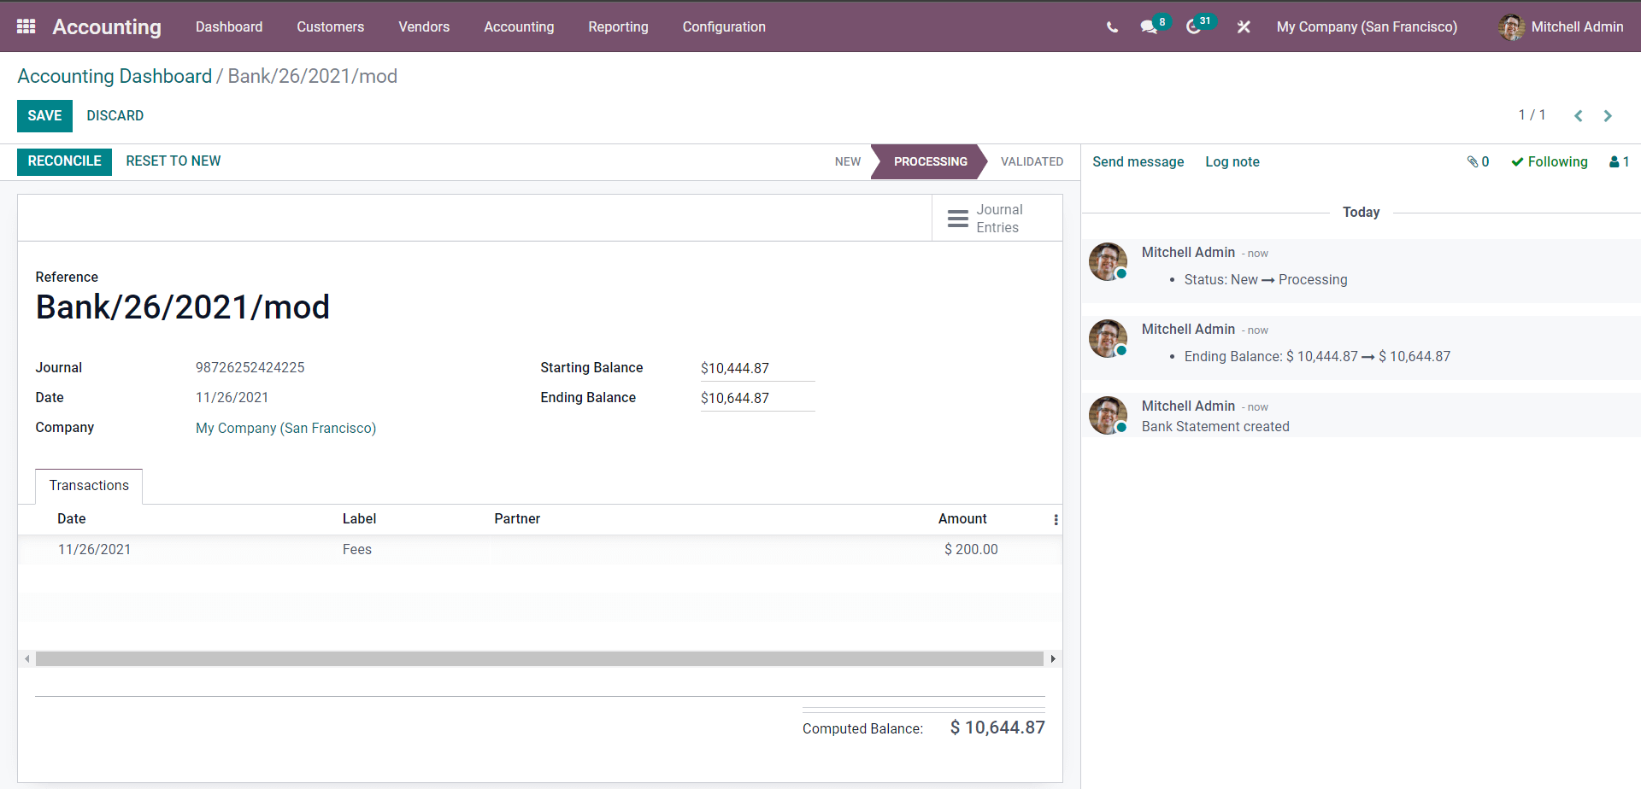This screenshot has height=789, width=1641.
Task: Click Mitchell Admin name on Ending Balance message
Action: [x=1188, y=330]
